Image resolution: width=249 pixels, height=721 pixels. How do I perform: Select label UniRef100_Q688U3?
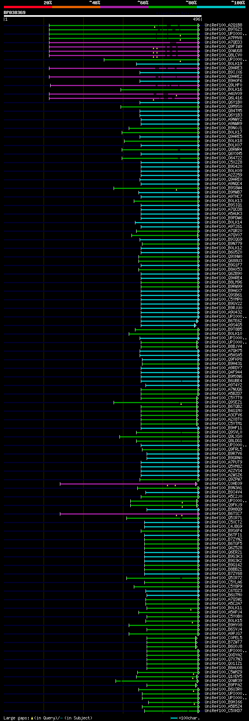pos(223,261)
